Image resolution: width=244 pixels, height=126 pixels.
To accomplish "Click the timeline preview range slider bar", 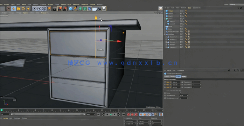I will click(x=48, y=114).
